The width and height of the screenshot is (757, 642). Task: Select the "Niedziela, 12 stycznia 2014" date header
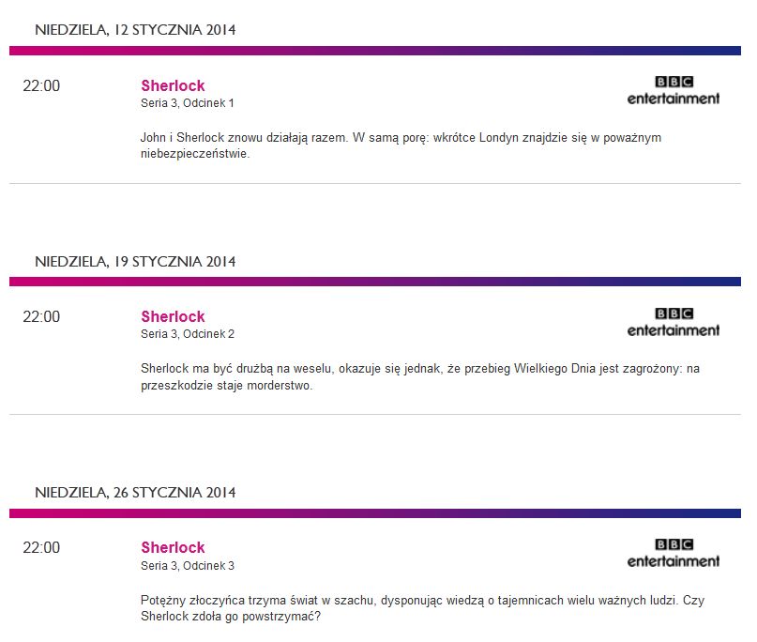135,30
